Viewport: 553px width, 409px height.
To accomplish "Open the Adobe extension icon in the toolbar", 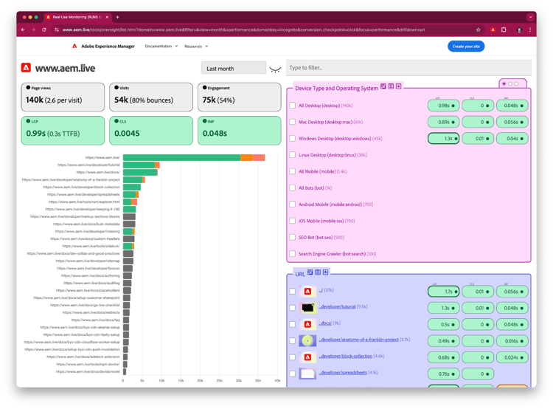I will click(x=493, y=30).
